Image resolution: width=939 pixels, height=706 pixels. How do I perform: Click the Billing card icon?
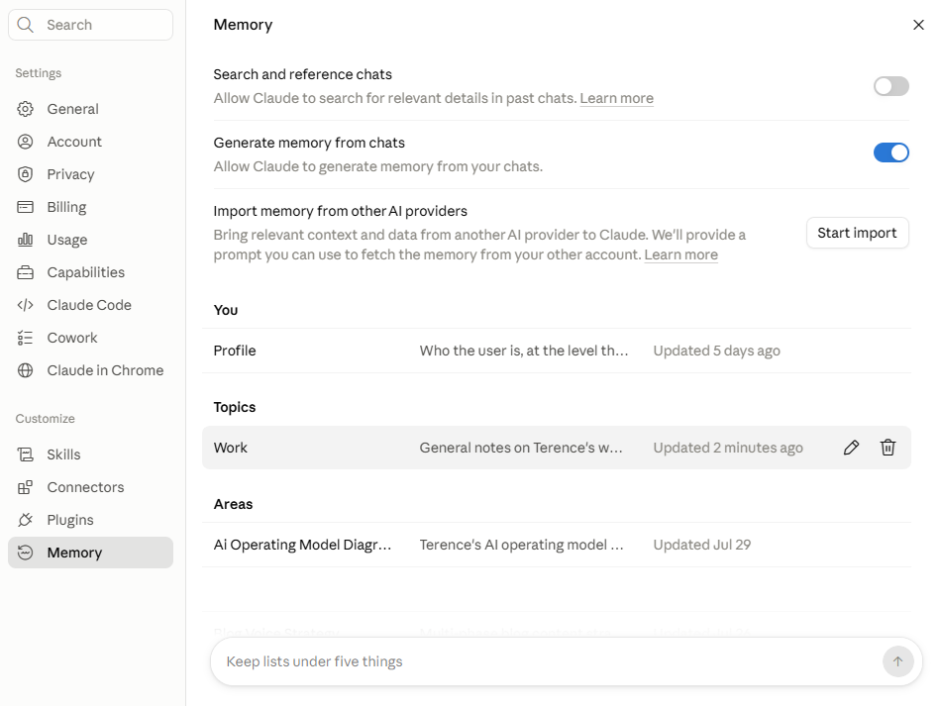tap(25, 207)
